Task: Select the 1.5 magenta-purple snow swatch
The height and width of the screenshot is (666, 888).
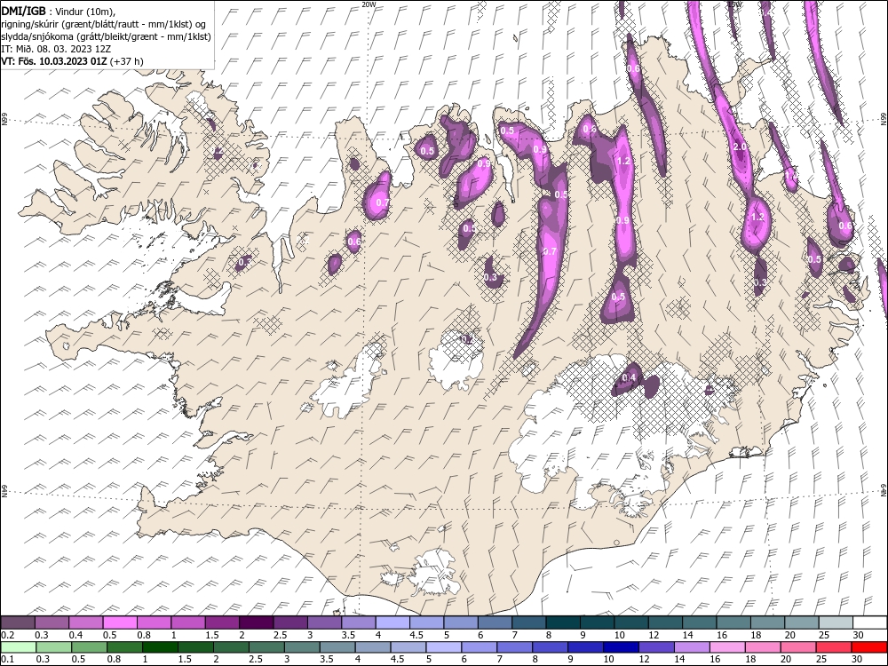Action: tap(222, 623)
